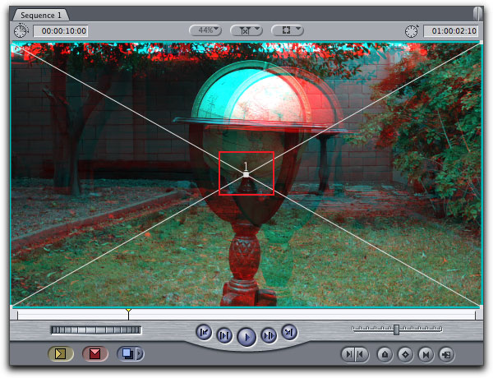Image resolution: width=493 pixels, height=378 pixels.
Task: Click the yellow Insert edit button
Action: pyautogui.click(x=60, y=354)
